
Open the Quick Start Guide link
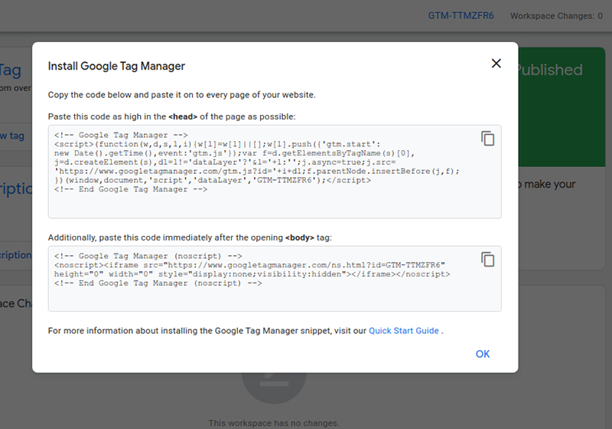click(404, 331)
